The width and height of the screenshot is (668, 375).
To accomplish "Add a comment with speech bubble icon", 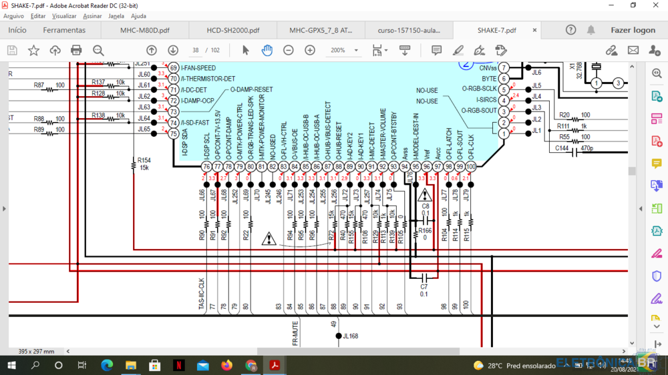I will pos(436,50).
